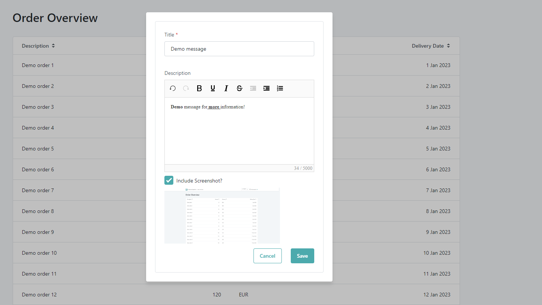This screenshot has height=305, width=542.
Task: Click the underlined word "more" in description
Action: (x=214, y=107)
